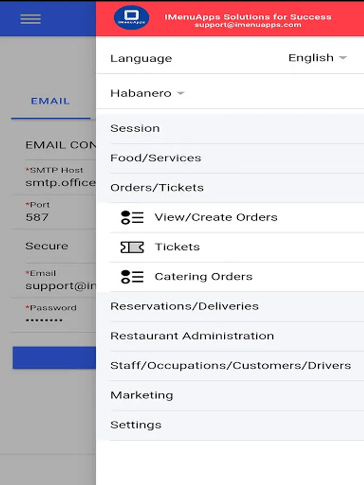Expand the Session menu section

(230, 129)
